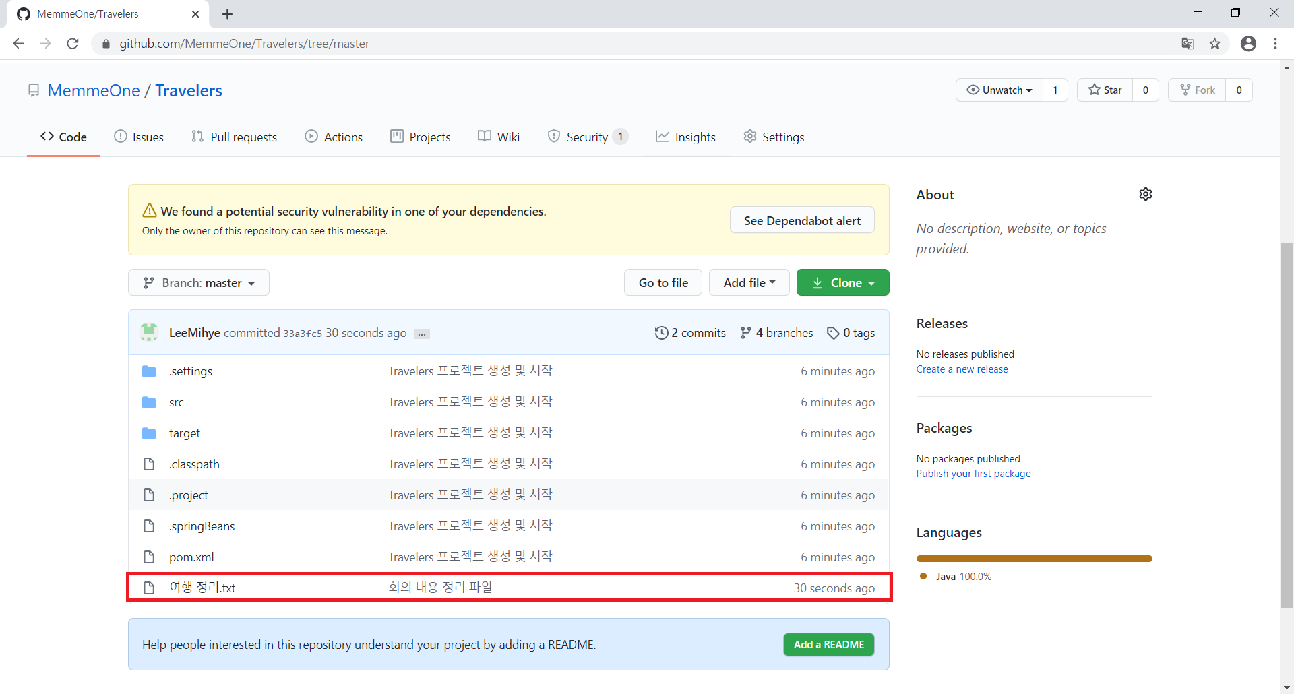This screenshot has height=694, width=1294.
Task: Click the browser forward arrow
Action: [45, 44]
